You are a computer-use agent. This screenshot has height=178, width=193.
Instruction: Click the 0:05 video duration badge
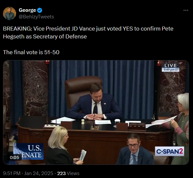click(x=14, y=157)
